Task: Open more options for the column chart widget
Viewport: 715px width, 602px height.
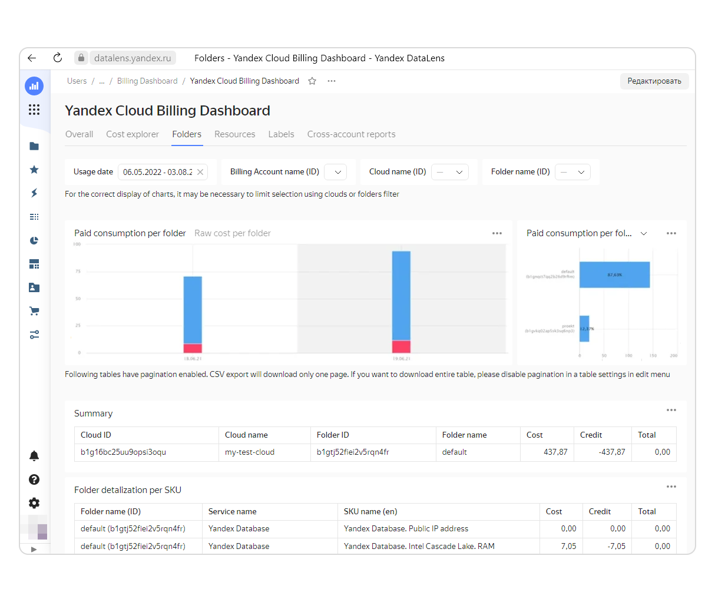Action: click(497, 233)
